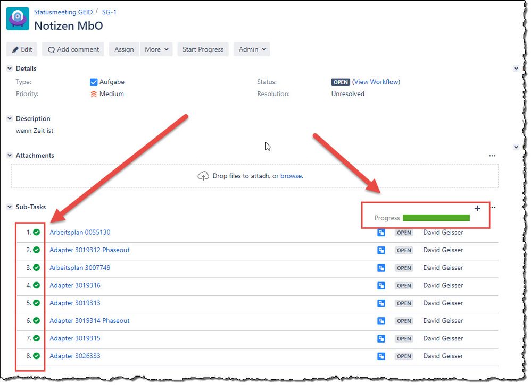Click assignee David Geisser on Adapter 3019315 row

click(443, 338)
